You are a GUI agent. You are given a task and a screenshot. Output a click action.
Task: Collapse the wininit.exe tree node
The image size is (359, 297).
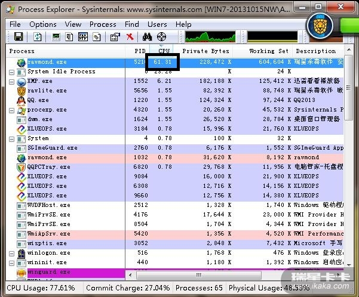point(12,263)
